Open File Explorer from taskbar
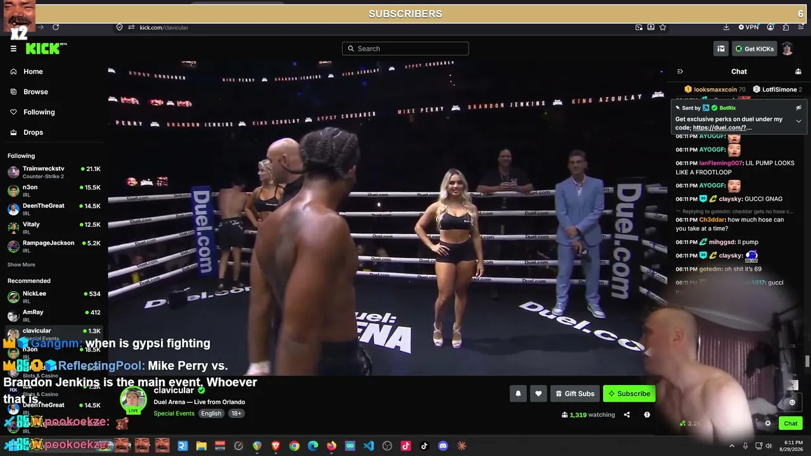This screenshot has height=456, width=811. coord(201,446)
